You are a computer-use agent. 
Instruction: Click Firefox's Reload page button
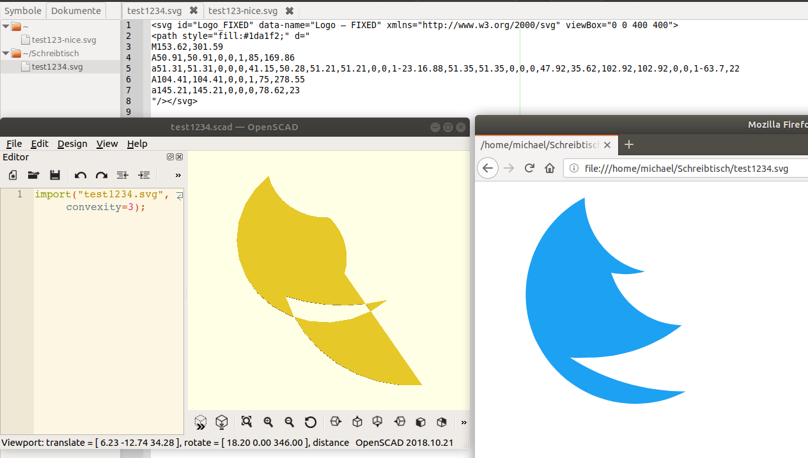[x=529, y=168]
